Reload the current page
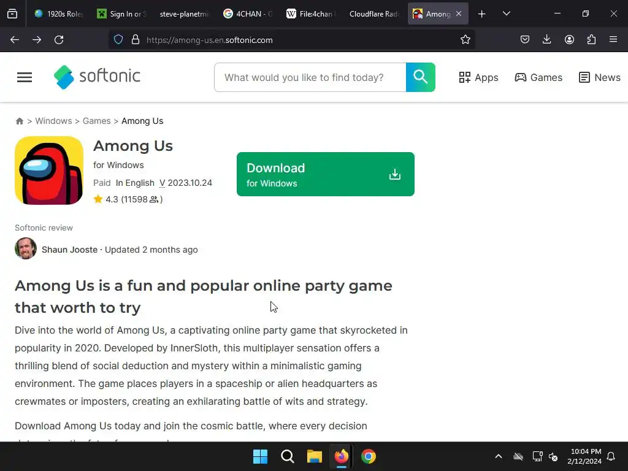The width and height of the screenshot is (628, 471). 59,40
